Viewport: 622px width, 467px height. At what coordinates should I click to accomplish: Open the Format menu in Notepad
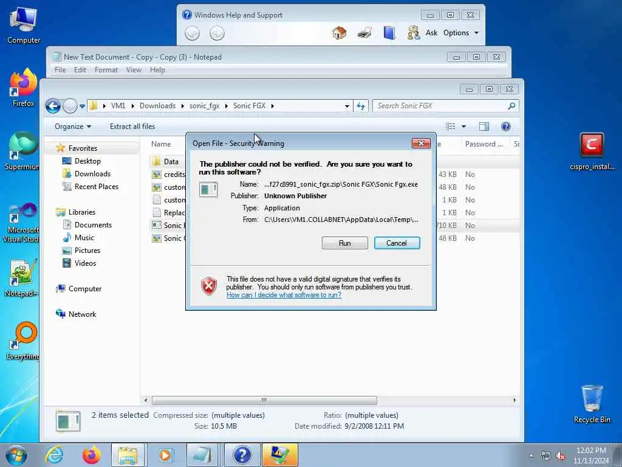tap(106, 70)
